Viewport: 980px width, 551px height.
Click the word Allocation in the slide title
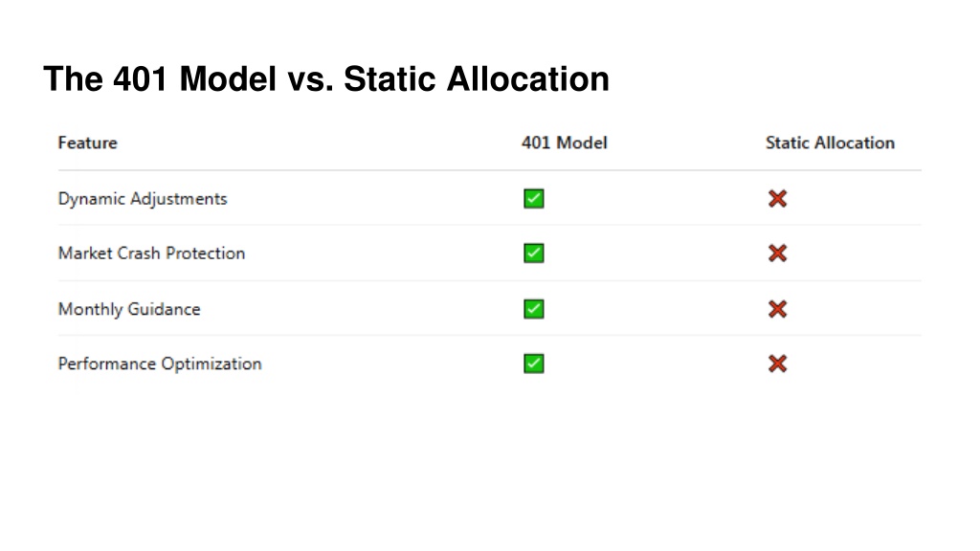coord(527,79)
